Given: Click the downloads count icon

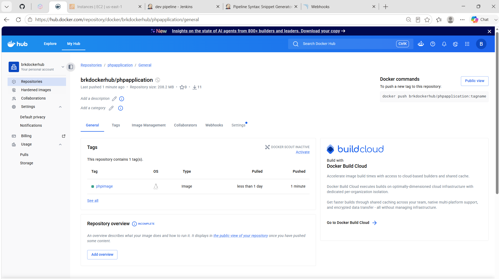Looking at the screenshot, I should 195,87.
